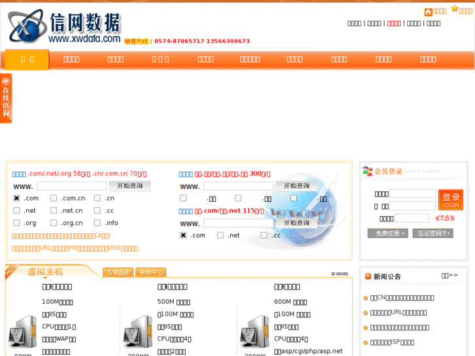This screenshot has width=475, height=356.
Task: Open the 控制面板 tab
Action: coord(118,272)
